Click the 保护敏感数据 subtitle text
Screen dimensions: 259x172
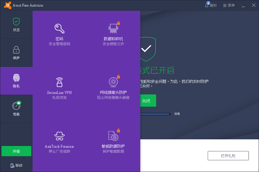coord(113,151)
